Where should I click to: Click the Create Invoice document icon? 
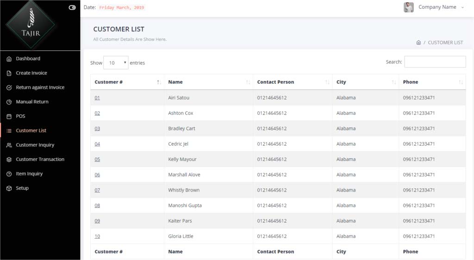[x=9, y=73]
